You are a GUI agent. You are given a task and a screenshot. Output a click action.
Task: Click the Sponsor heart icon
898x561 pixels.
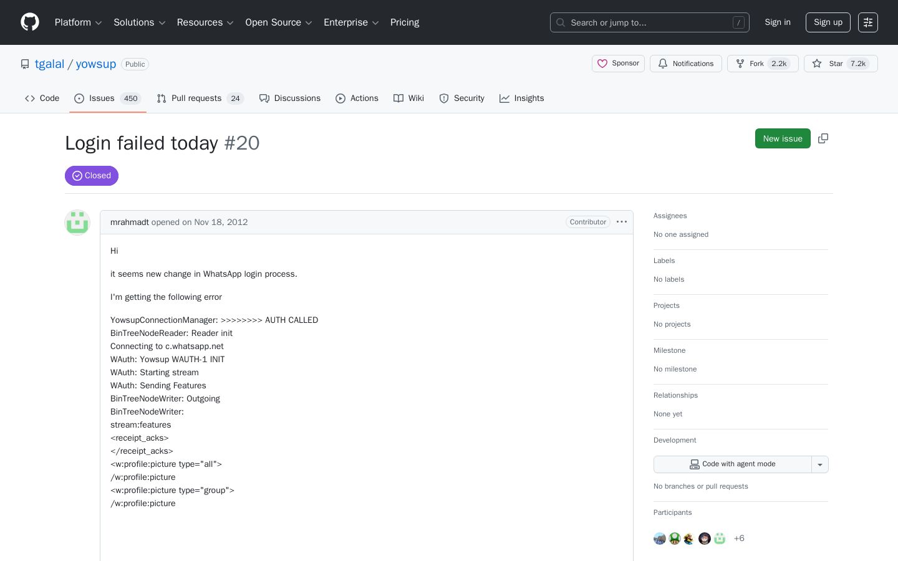[x=602, y=64]
